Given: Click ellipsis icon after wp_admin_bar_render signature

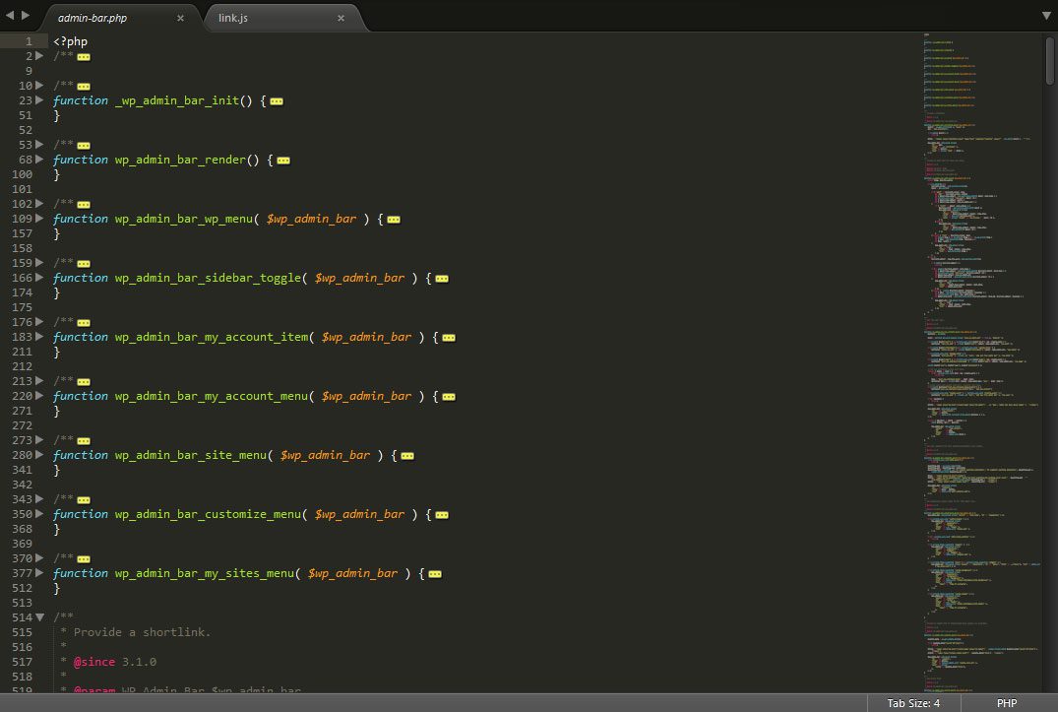Looking at the screenshot, I should 282,160.
